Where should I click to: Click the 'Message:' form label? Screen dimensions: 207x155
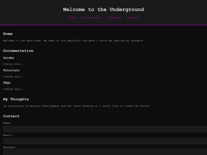(9, 147)
